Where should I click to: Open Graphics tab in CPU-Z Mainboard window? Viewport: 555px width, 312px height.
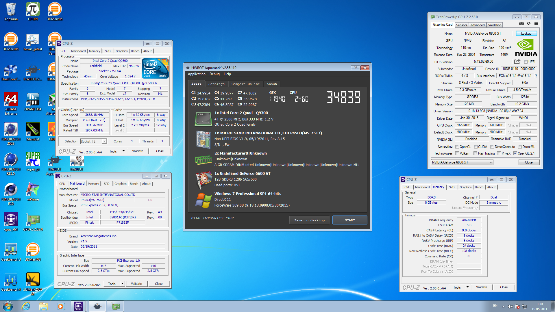point(120,184)
